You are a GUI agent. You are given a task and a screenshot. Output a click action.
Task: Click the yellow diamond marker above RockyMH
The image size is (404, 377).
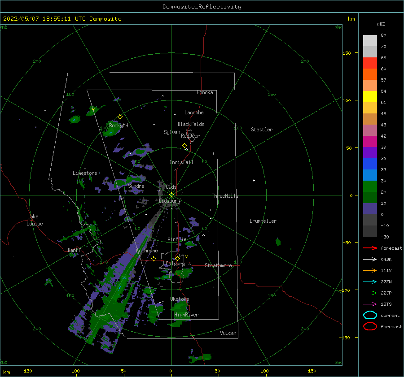point(120,117)
